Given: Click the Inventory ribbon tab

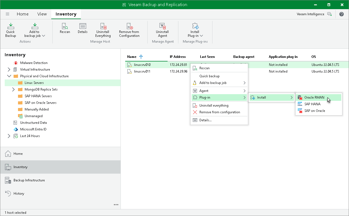Looking at the screenshot, I should click(66, 14).
